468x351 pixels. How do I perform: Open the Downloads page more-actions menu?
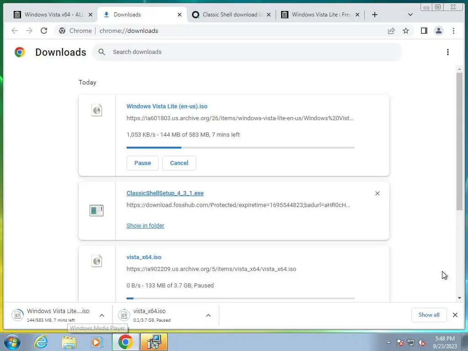point(448,52)
